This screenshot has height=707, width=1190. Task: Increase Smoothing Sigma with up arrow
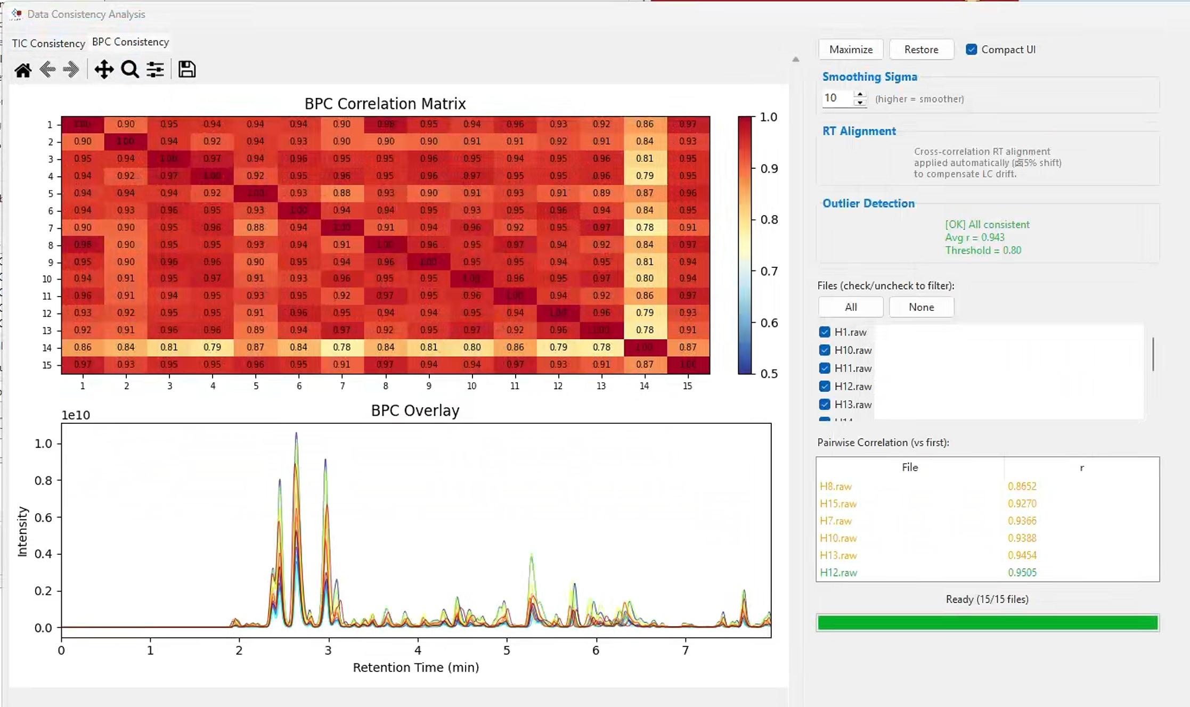click(860, 94)
